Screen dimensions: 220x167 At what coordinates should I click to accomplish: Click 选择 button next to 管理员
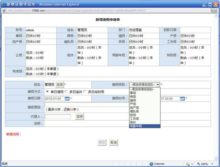[x=60, y=85]
